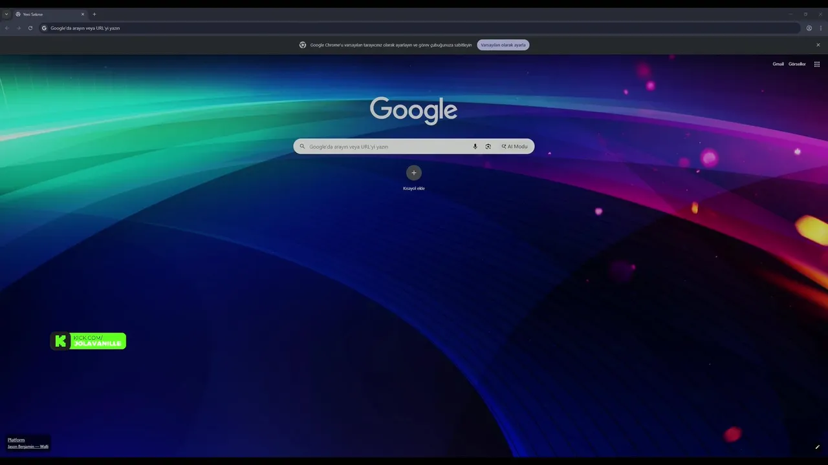The height and width of the screenshot is (465, 828).
Task: Open the Platform theme link
Action: coord(16,440)
